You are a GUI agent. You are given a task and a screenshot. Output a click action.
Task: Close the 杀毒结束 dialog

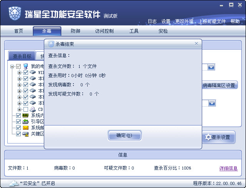[x=196, y=44]
